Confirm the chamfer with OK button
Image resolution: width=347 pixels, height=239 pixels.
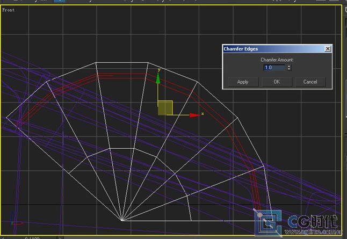coord(277,82)
